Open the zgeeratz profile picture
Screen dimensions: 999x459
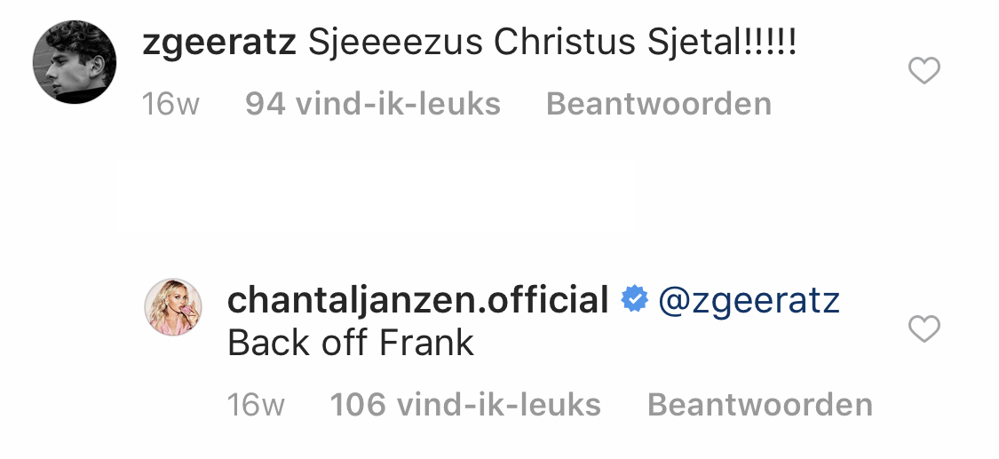pos(75,62)
